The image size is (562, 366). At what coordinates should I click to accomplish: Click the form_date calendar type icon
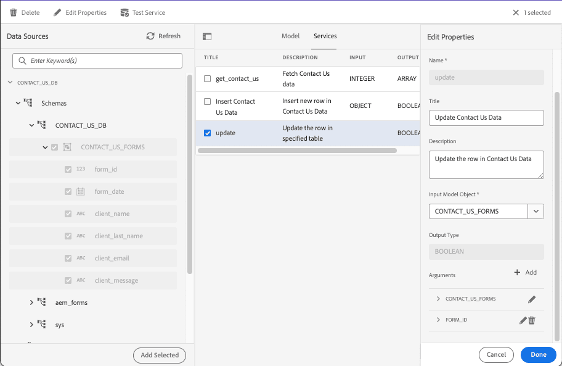point(81,191)
